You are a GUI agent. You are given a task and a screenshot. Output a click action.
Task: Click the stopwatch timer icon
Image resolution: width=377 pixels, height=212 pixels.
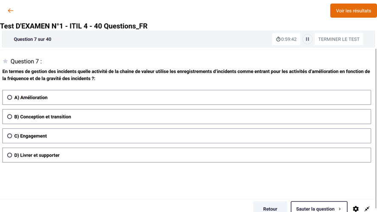click(278, 39)
